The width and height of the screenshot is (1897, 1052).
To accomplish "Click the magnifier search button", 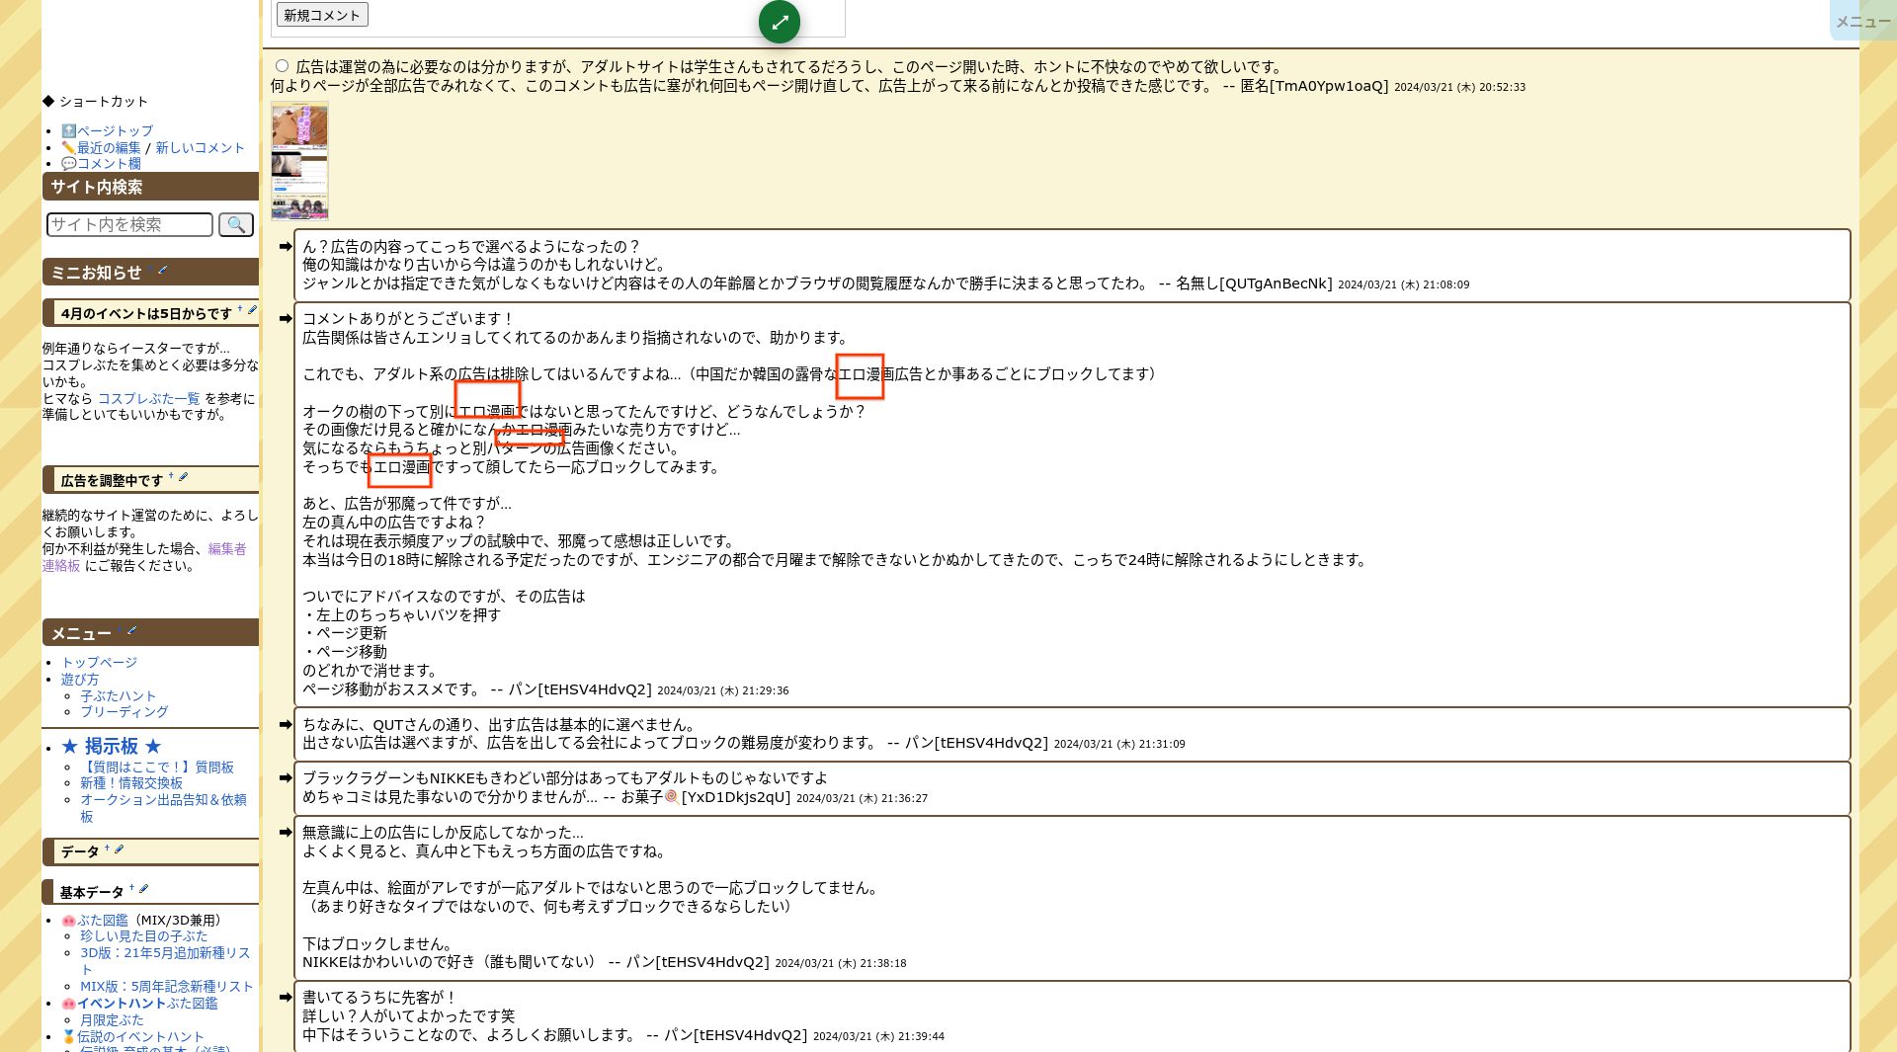I will coord(236,225).
